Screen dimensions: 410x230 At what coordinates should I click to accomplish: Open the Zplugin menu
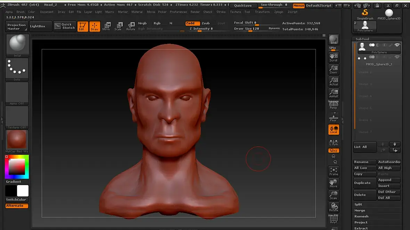click(278, 12)
